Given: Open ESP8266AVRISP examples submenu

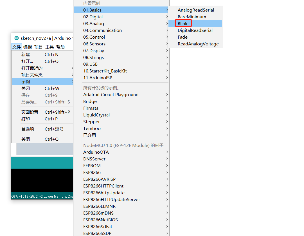Looking at the screenshot, I should click(x=121, y=179).
